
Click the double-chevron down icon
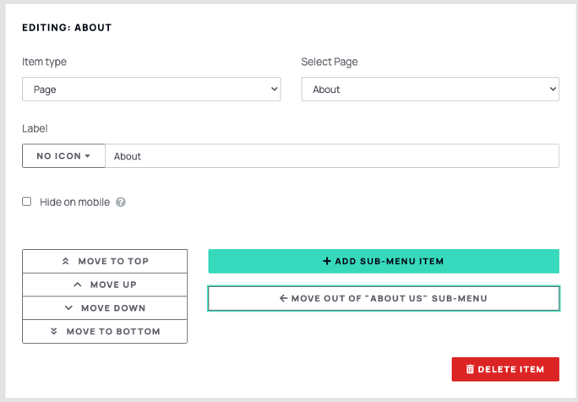[x=54, y=331]
